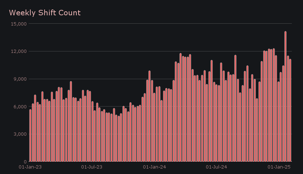Select the 01-Jul-24 x-axis date label
Viewport: 303px width, 174px height.
point(217,167)
